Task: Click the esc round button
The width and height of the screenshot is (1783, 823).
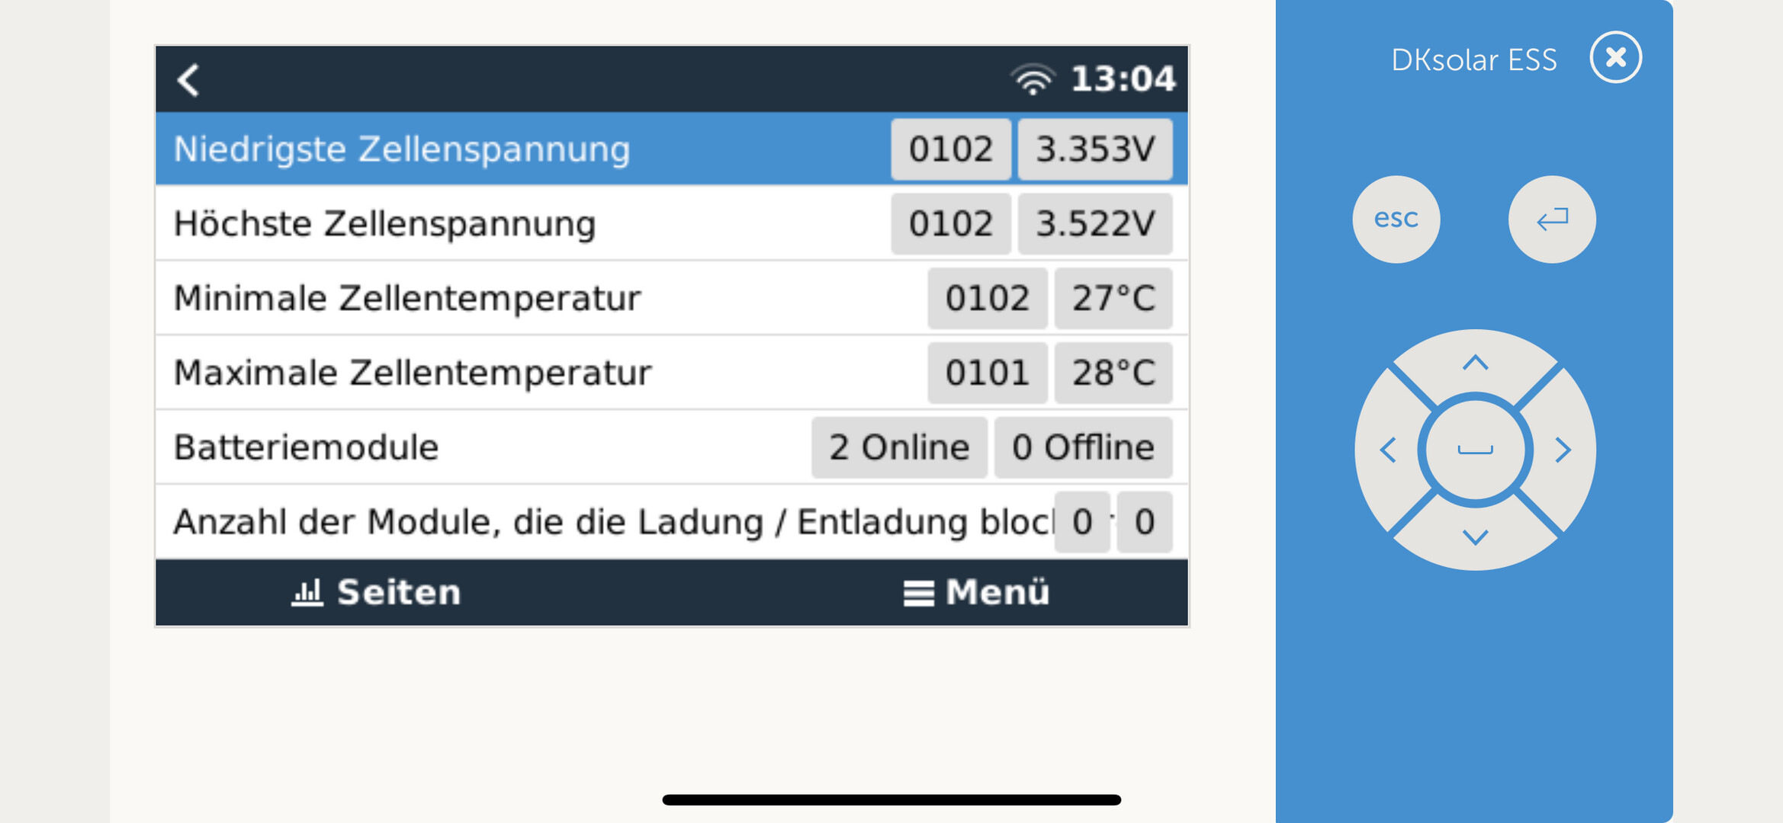Action: [1396, 219]
